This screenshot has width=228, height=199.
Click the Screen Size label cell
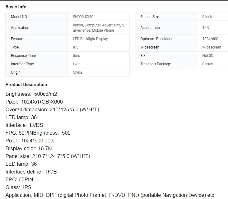(166, 16)
